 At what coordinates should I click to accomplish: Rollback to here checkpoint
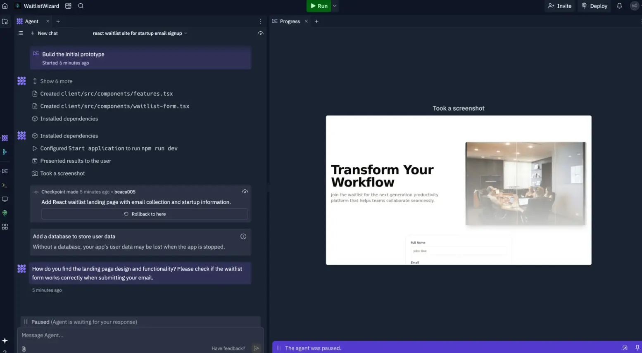145,214
